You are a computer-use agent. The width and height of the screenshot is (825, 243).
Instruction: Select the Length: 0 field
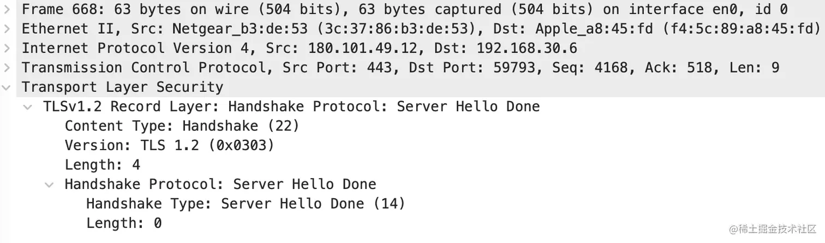point(124,223)
